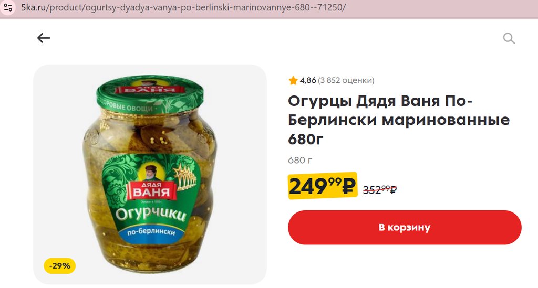Click the 4,86 rating value
The width and height of the screenshot is (538, 288).
[308, 80]
